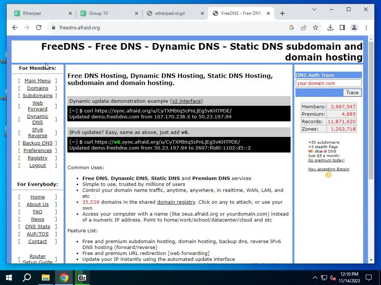
Task: Open the Router Setup Guide link
Action: point(38,259)
